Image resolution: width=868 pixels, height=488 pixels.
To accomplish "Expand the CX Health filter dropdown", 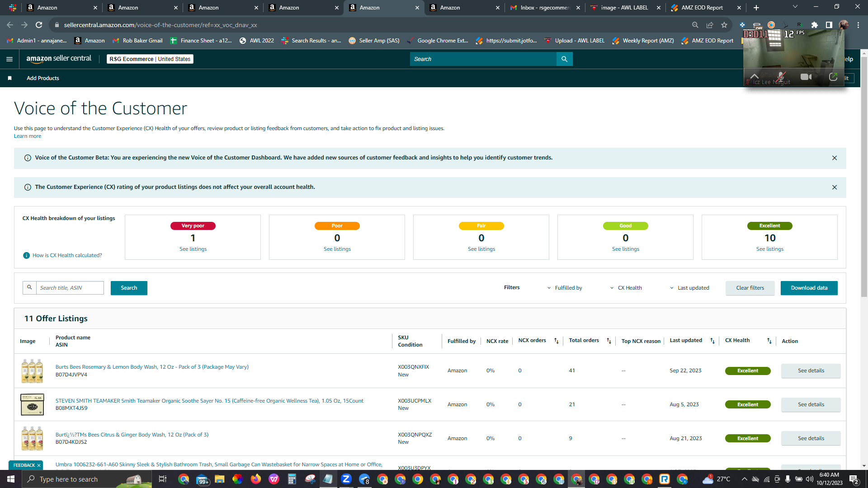I will (626, 288).
